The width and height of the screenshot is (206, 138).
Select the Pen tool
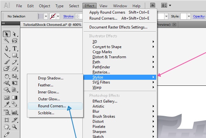(7, 48)
